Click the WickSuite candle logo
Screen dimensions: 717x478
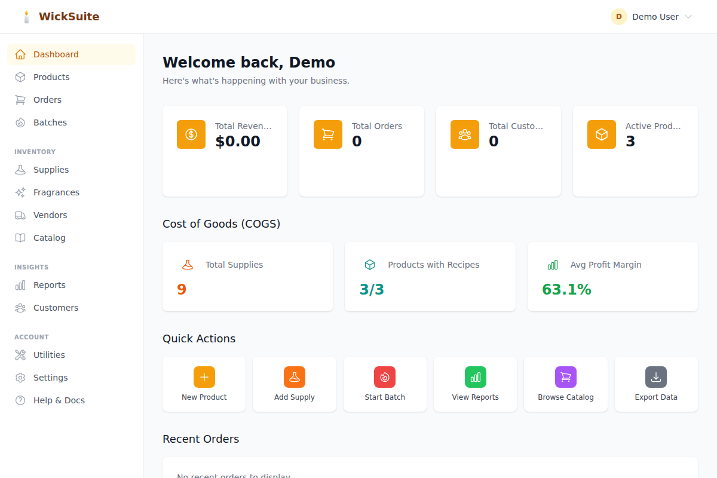pyautogui.click(x=26, y=16)
